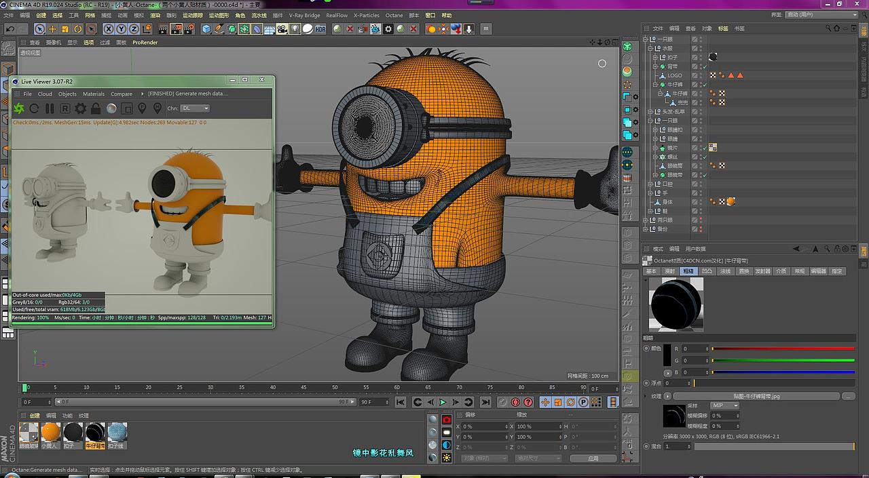Image resolution: width=869 pixels, height=478 pixels.
Task: Click the lock resolution padlock icon
Action: 96,108
